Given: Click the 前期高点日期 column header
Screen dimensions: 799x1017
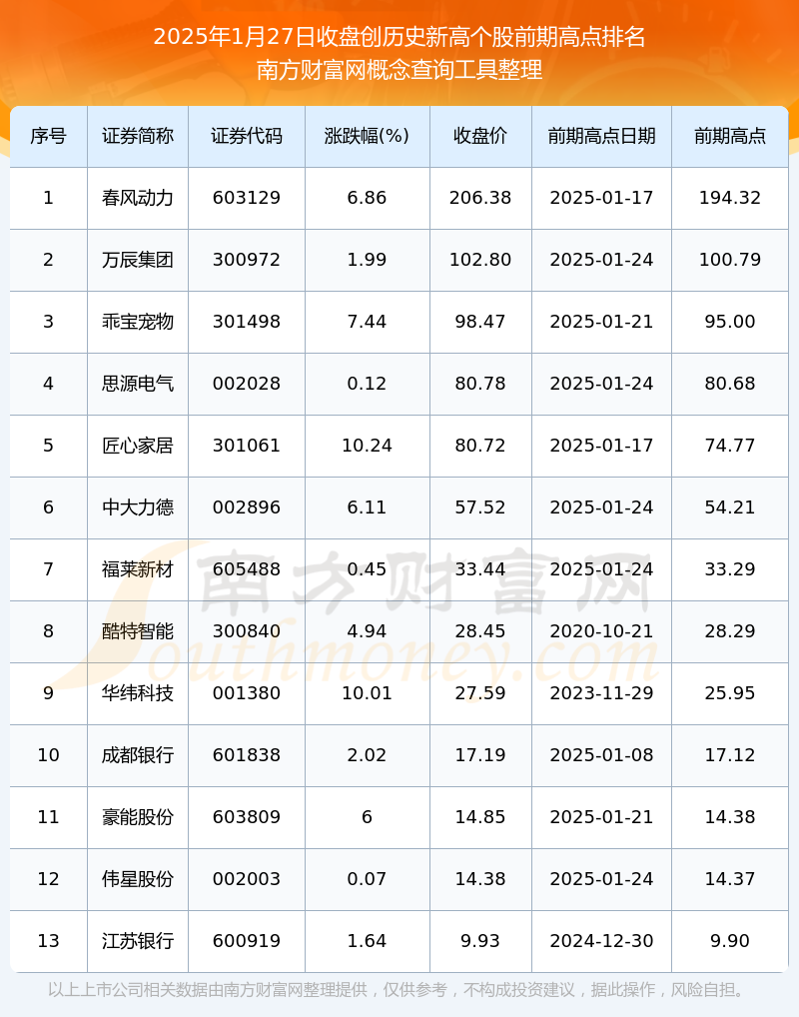Looking at the screenshot, I should [602, 136].
